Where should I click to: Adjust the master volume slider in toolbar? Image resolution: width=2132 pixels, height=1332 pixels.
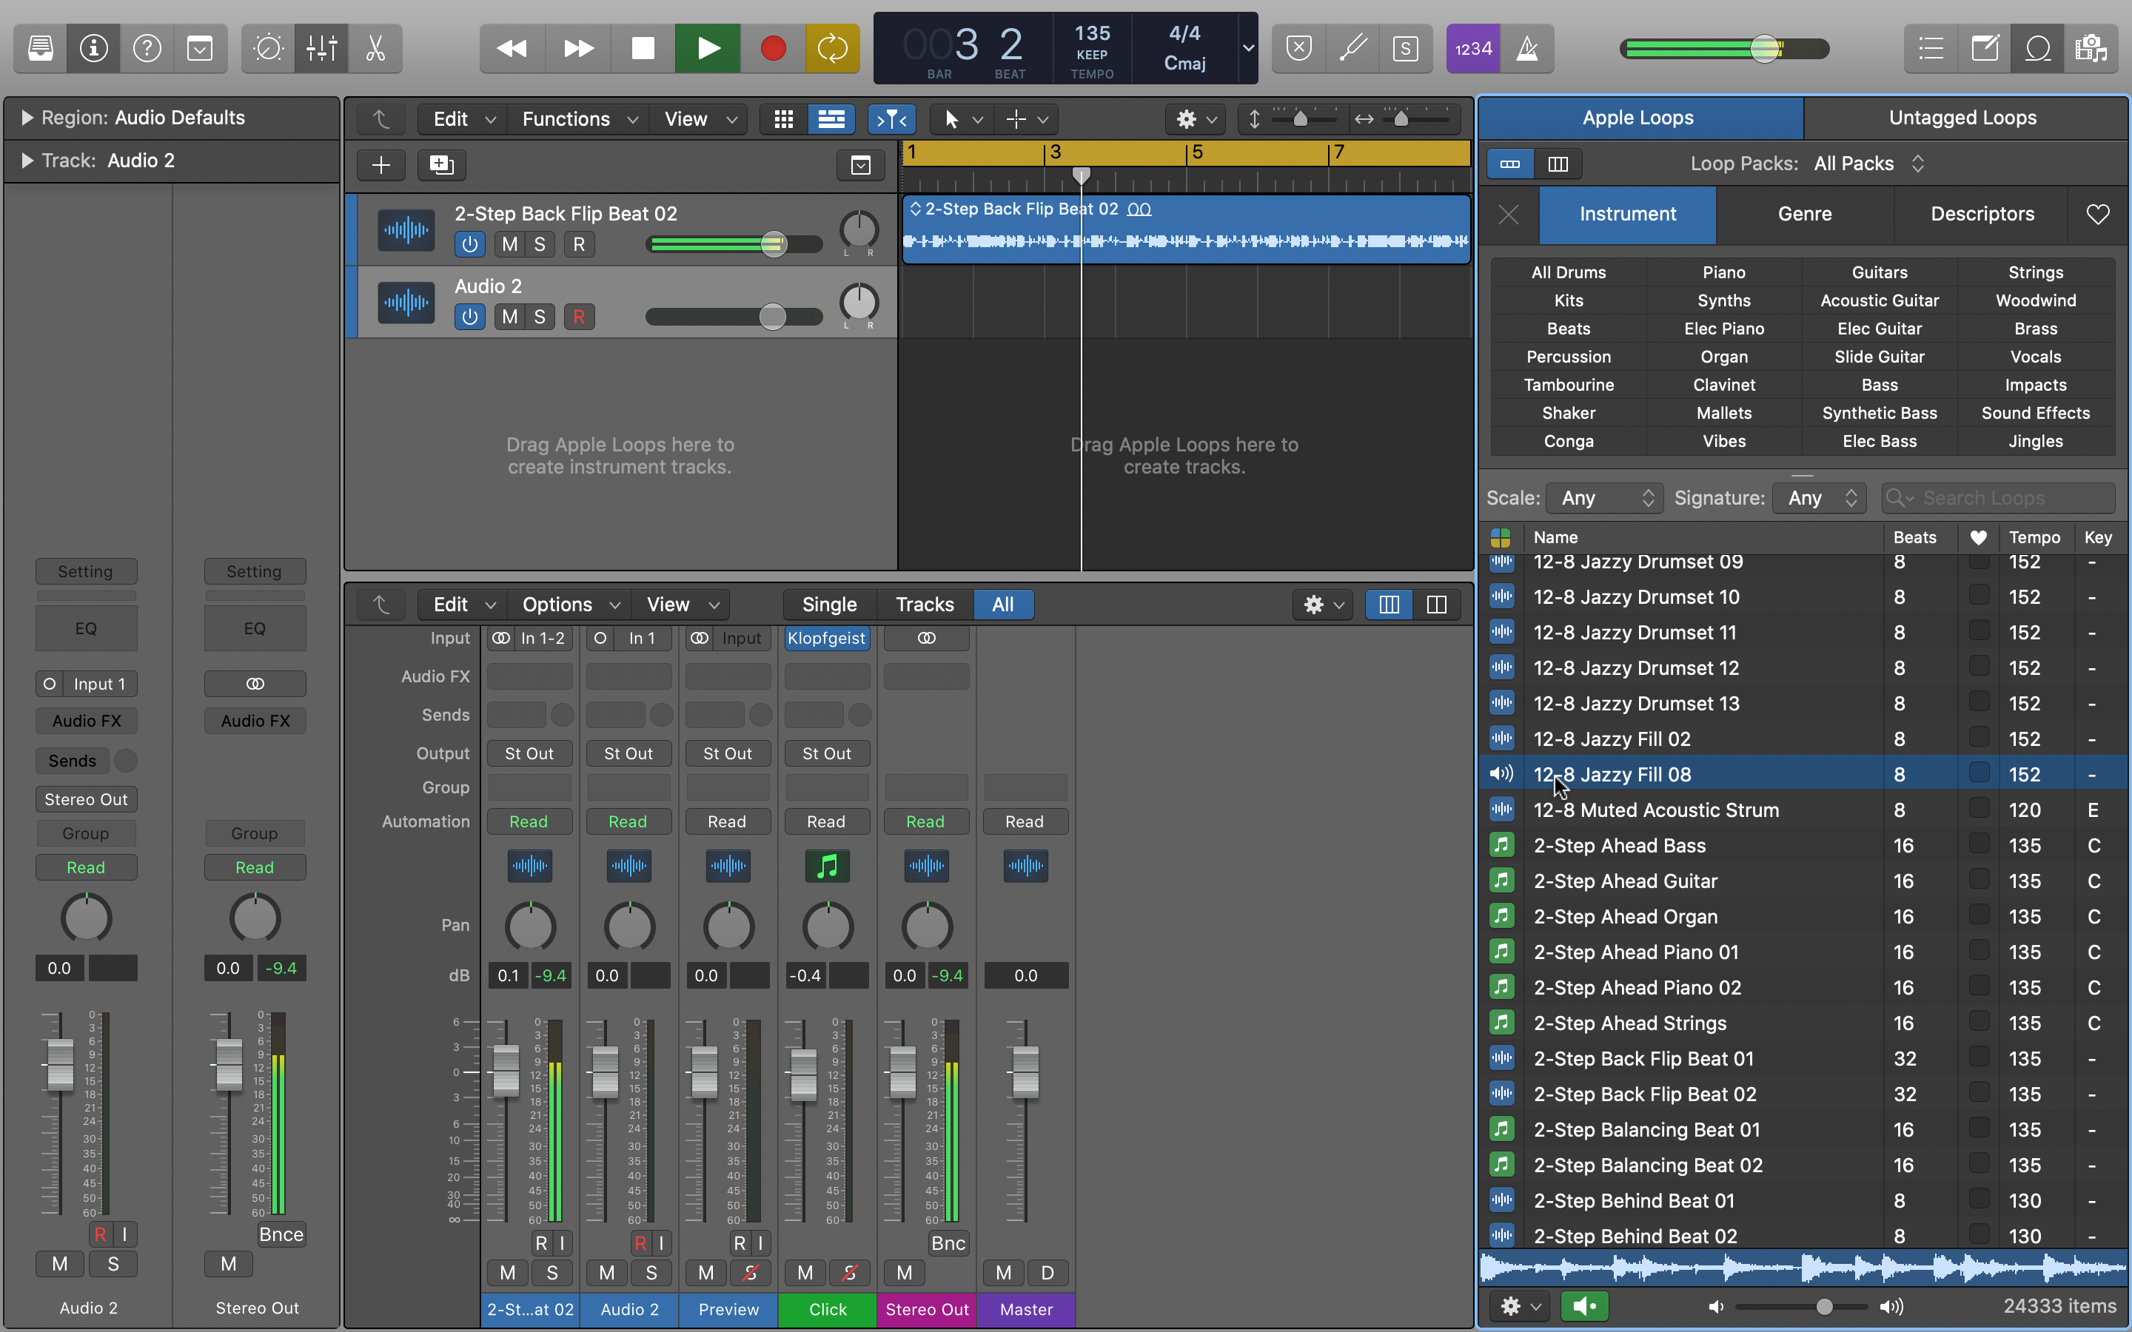1764,48
